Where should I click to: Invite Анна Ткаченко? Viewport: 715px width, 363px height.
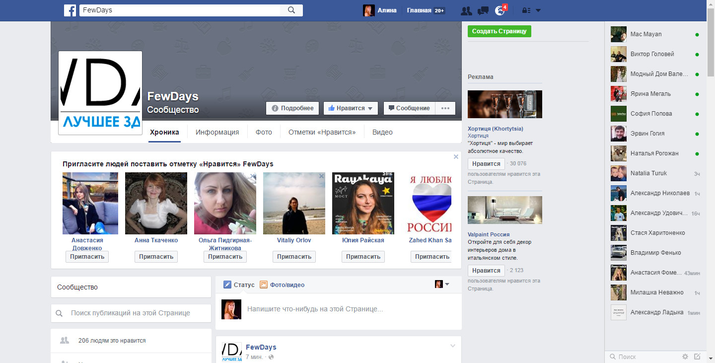tap(156, 257)
